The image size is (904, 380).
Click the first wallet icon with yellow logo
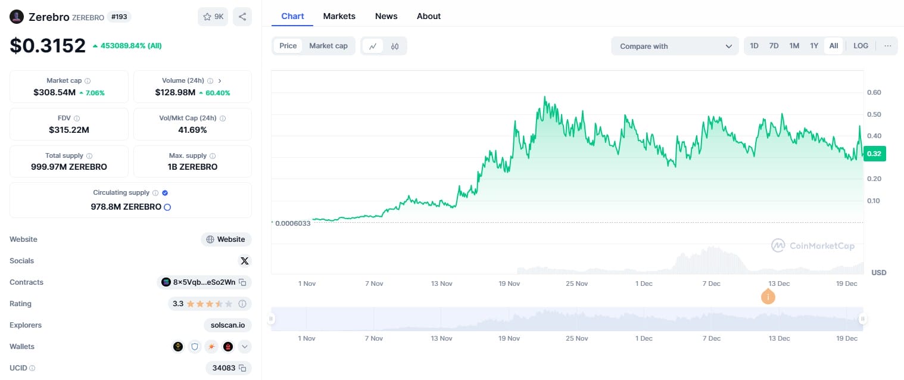tap(178, 347)
